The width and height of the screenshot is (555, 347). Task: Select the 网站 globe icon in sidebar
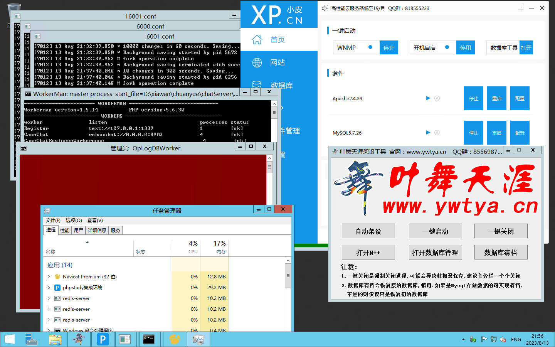tap(257, 62)
